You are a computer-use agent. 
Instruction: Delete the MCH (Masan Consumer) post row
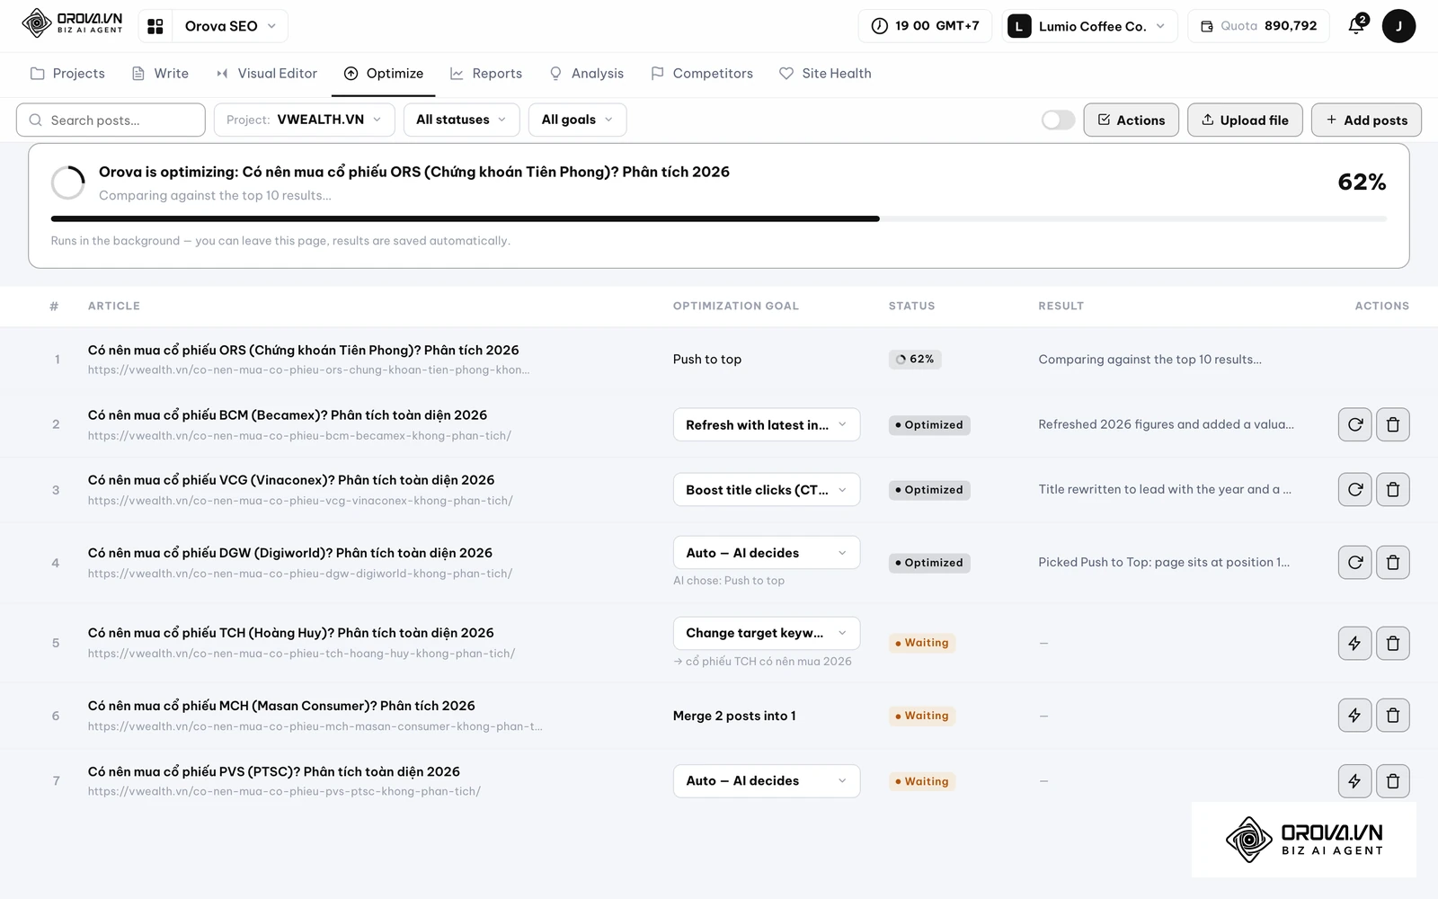tap(1392, 716)
